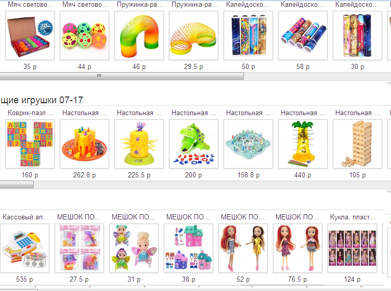Click the '29.5 р' price
Viewport: 391px width, 291px height.
click(x=193, y=67)
